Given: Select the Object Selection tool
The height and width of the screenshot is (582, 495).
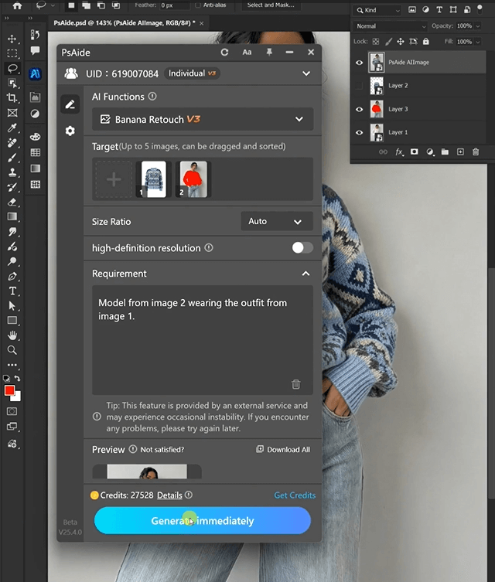Looking at the screenshot, I should (12, 83).
